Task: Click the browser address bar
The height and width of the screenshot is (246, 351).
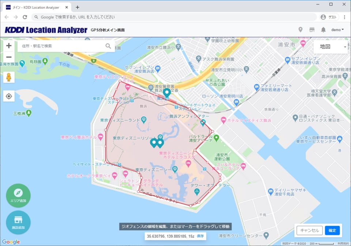Action: [x=175, y=17]
